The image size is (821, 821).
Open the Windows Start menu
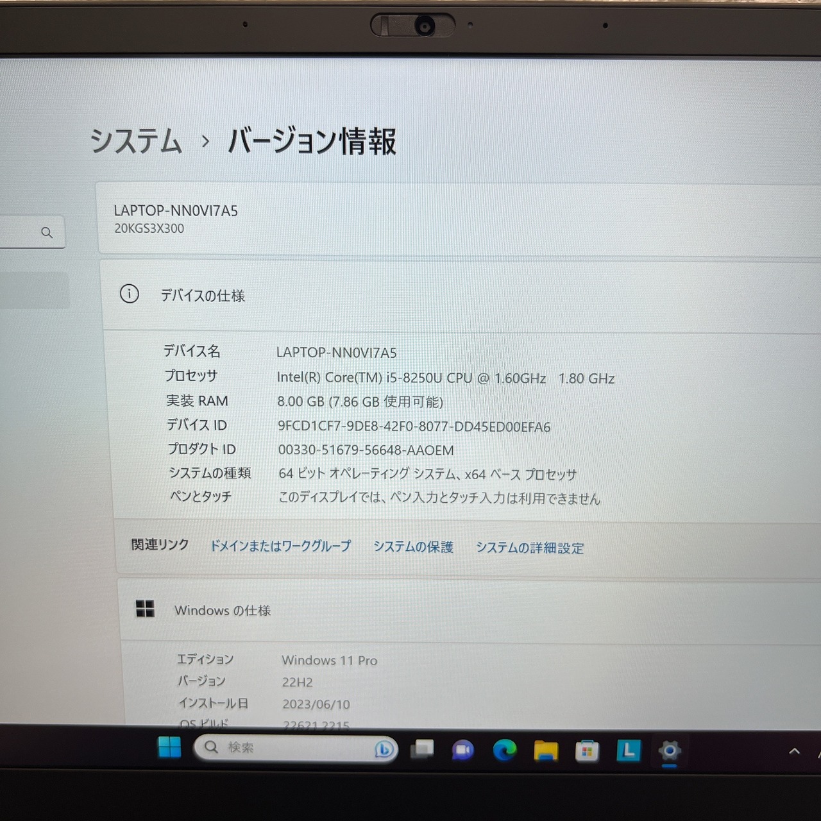(x=169, y=747)
